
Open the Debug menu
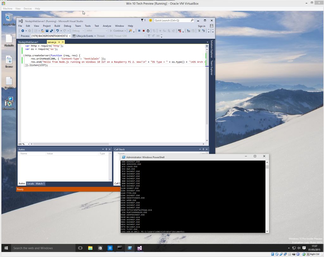(67, 26)
